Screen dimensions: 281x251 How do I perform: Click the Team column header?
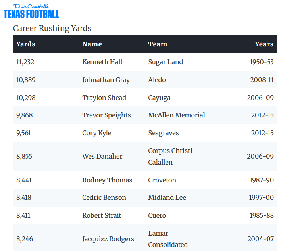158,44
